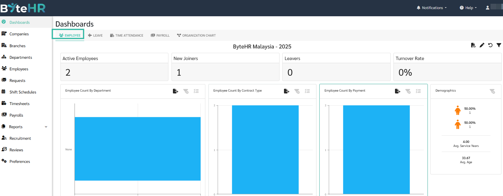The image size is (503, 196).
Task: Click the blue bar in Contract Type chart
Action: [265, 149]
